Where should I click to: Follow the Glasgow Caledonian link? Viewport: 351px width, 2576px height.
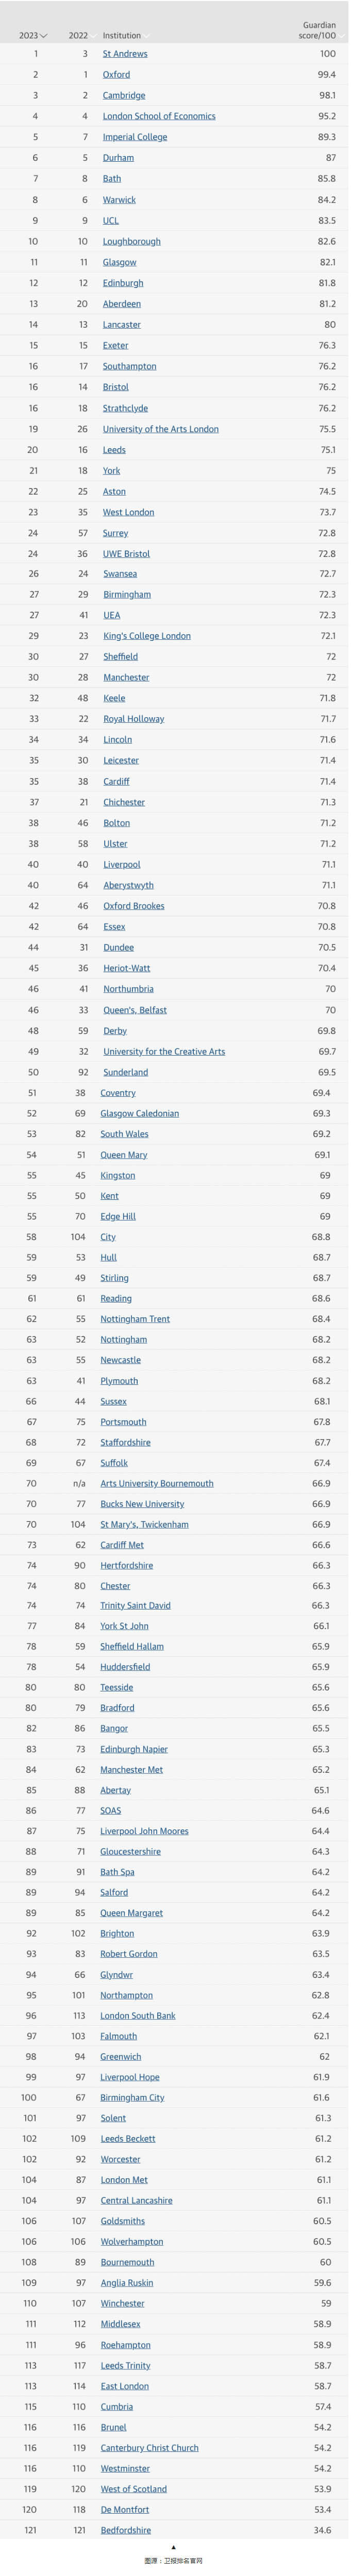click(x=140, y=1114)
